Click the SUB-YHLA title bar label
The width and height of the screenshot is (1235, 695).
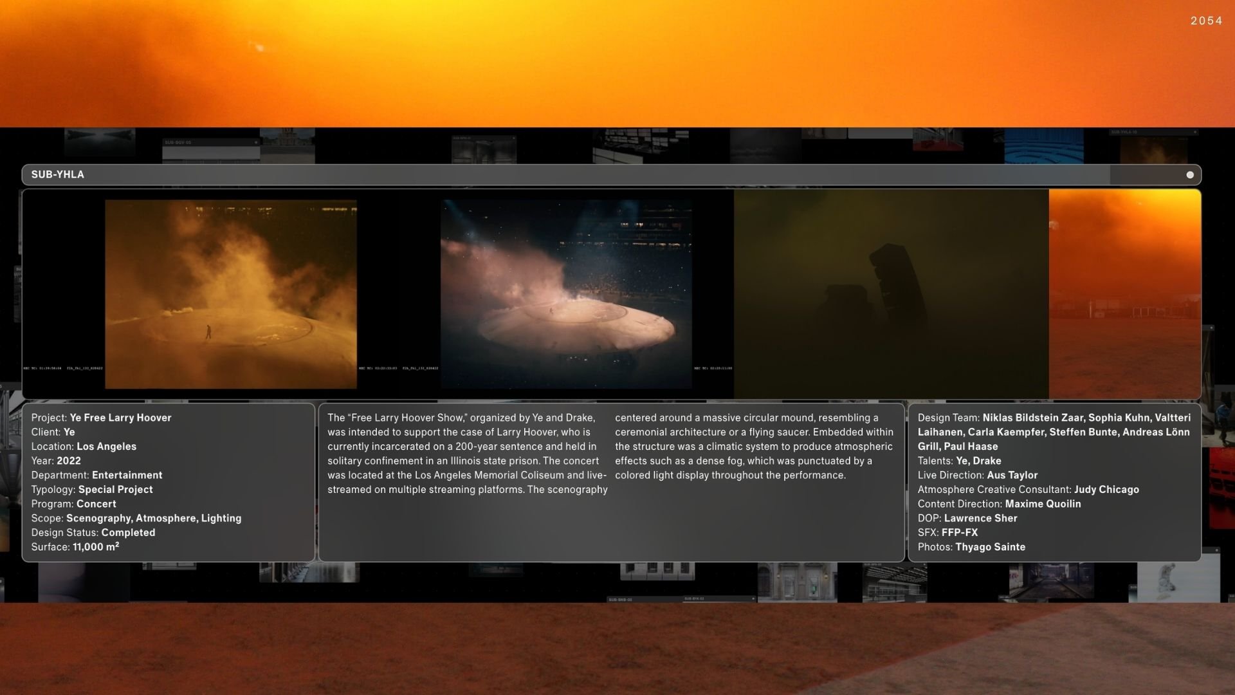click(x=58, y=175)
